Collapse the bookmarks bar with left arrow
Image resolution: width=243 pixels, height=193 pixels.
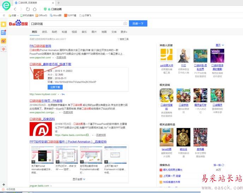coord(4,15)
